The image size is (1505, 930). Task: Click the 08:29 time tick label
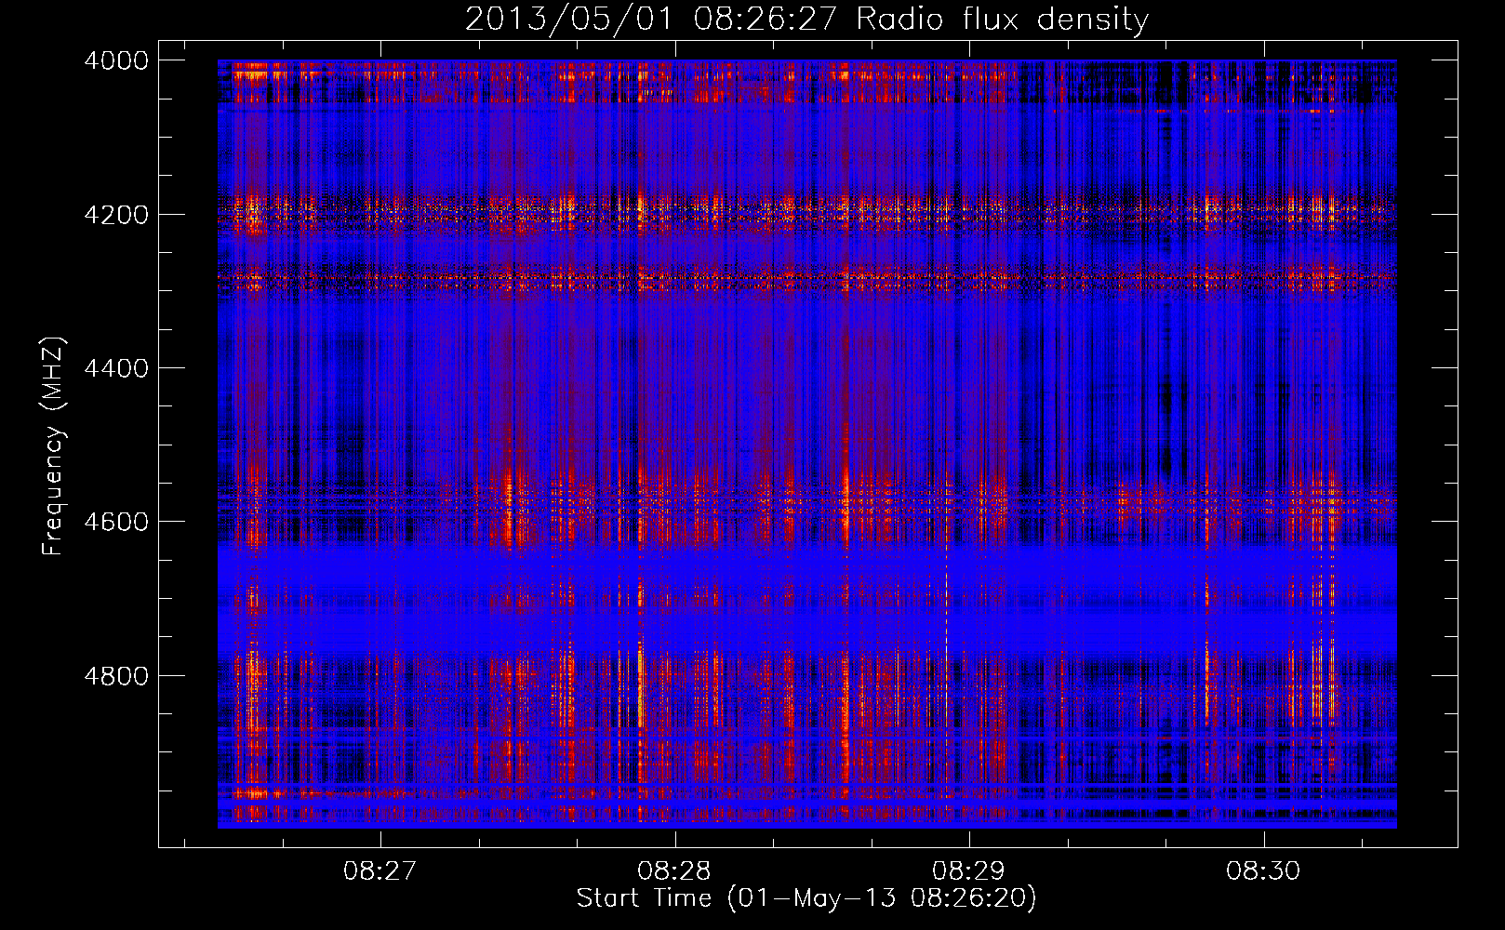pos(969,871)
